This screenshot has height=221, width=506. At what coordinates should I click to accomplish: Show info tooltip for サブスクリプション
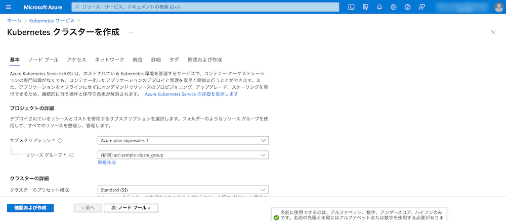pos(60,140)
